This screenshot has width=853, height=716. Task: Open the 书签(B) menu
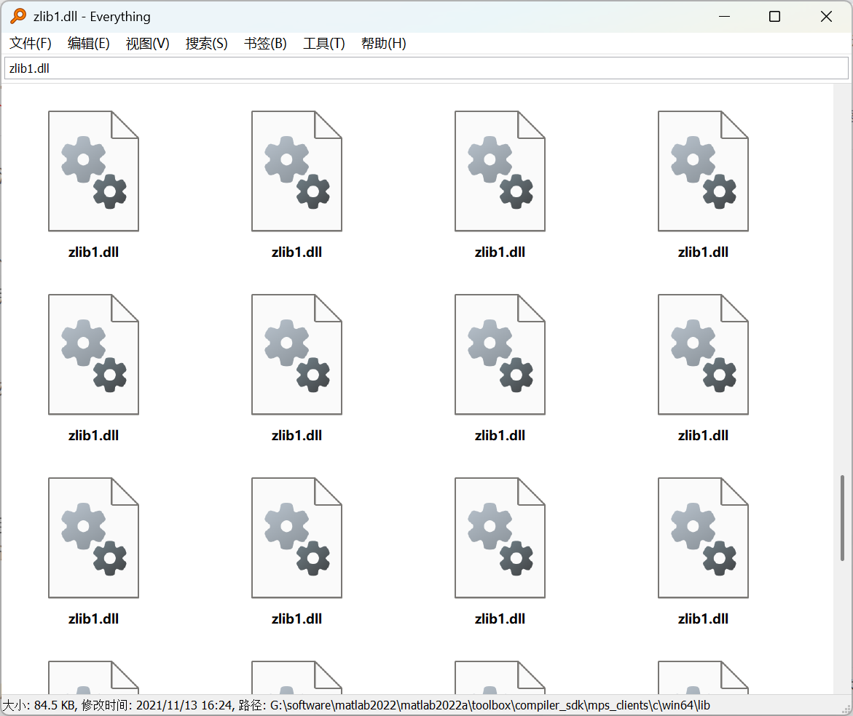point(265,44)
